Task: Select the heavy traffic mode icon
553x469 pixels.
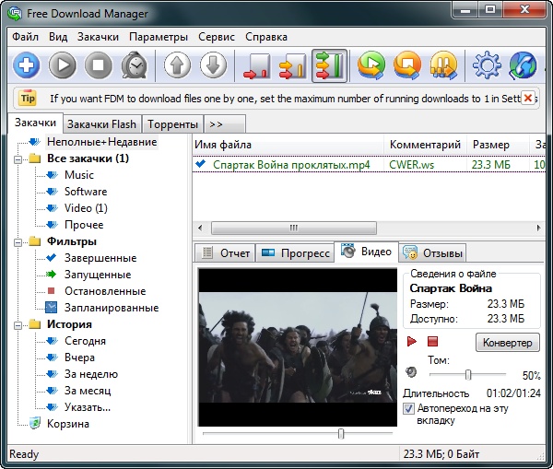Action: (x=329, y=65)
